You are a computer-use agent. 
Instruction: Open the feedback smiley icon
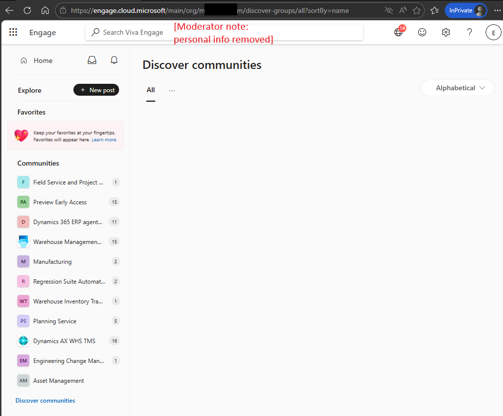click(x=422, y=32)
